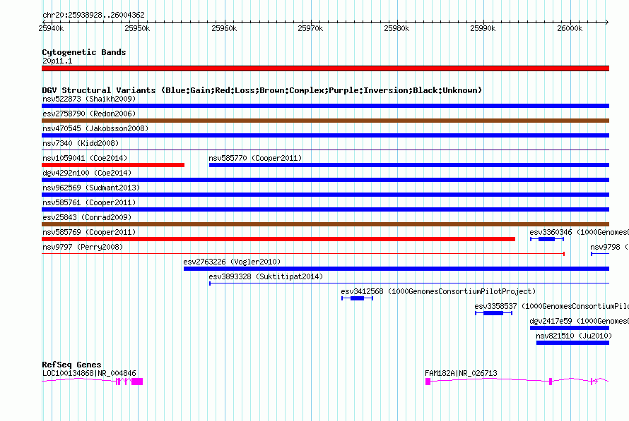Click the red nsv1059041 (Coe2014) loss bar

113,165
